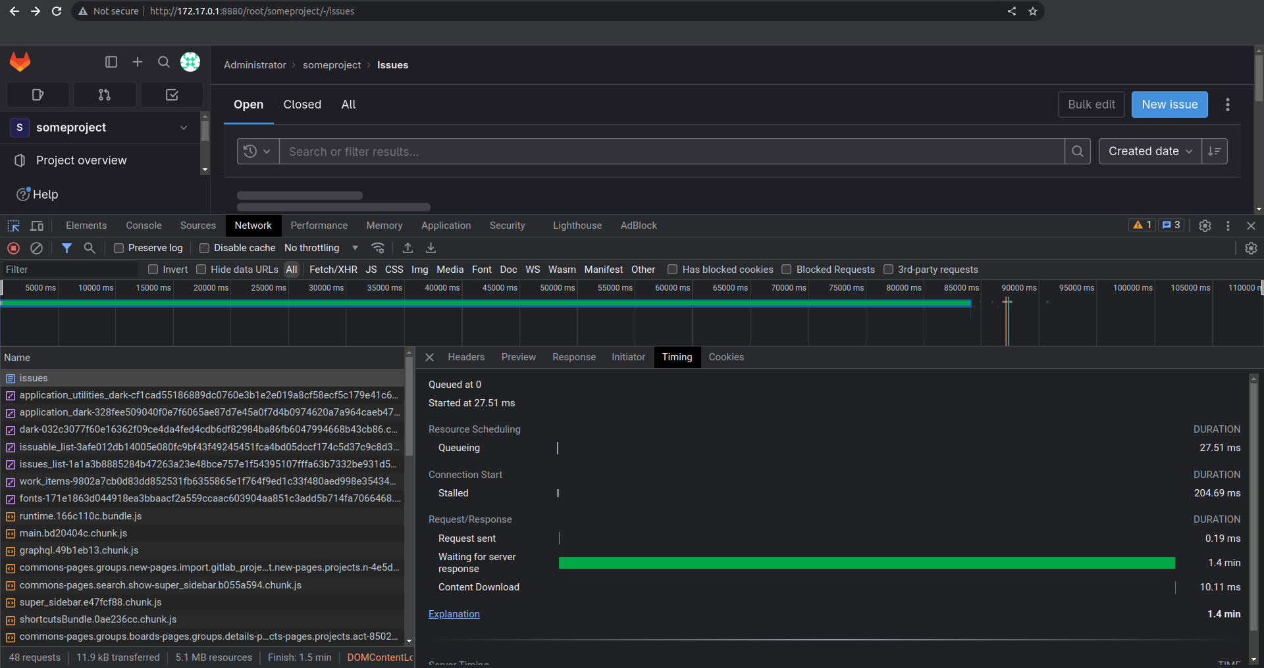Open the Closed issues tab

point(302,105)
